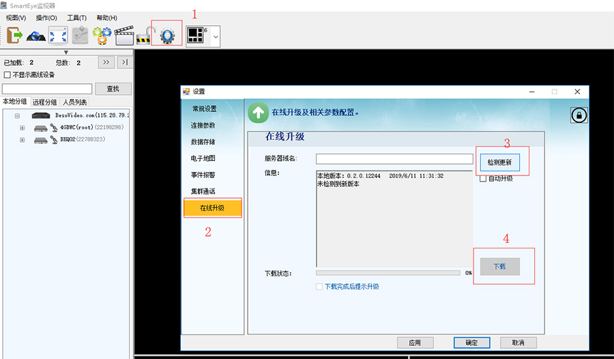
Task: Switch to the 远程分组 tab
Action: (46, 102)
